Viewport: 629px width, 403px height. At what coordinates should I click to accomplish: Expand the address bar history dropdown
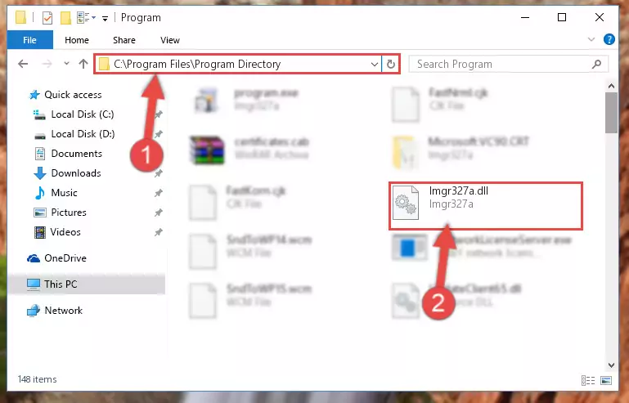pyautogui.click(x=375, y=64)
